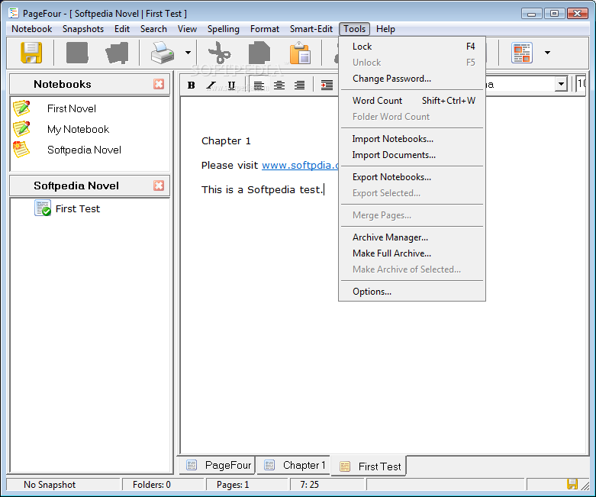Open the Format menu
This screenshot has width=596, height=497.
coord(265,29)
